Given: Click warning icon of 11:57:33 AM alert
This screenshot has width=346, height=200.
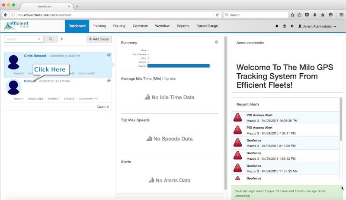Looking at the screenshot, I should pos(237,168).
